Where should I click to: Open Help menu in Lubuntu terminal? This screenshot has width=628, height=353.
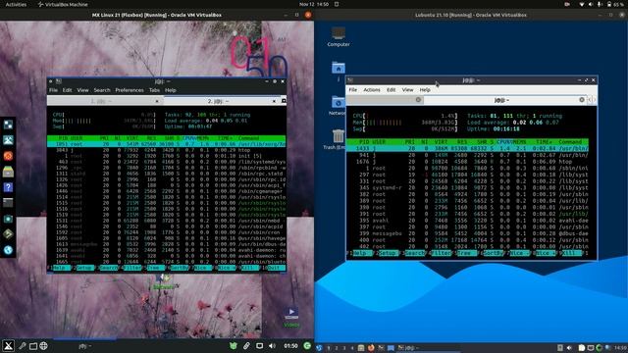pos(425,89)
